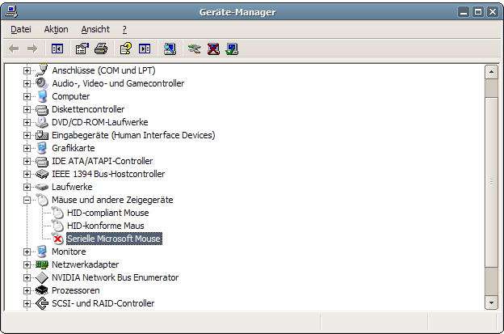The image size is (504, 334).
Task: Click the Print toolbar icon
Action: 101,49
